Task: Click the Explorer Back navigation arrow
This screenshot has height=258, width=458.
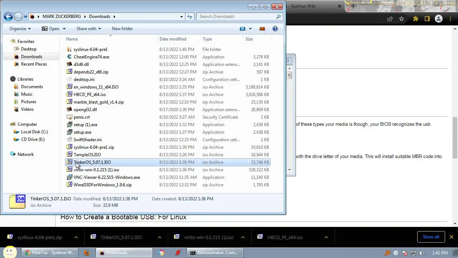Action: point(9,16)
